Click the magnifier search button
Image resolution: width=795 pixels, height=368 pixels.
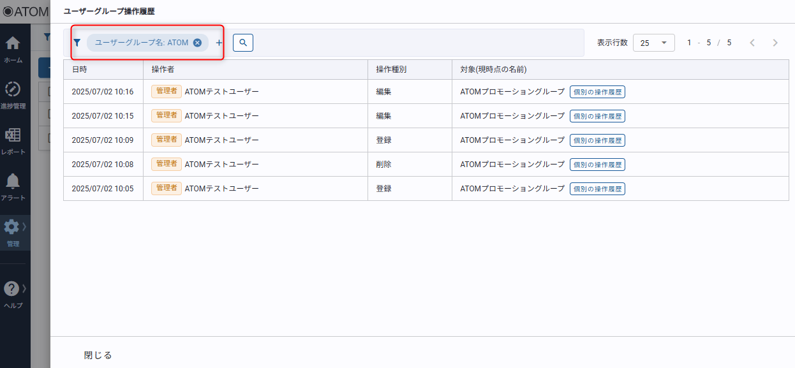[x=243, y=43]
